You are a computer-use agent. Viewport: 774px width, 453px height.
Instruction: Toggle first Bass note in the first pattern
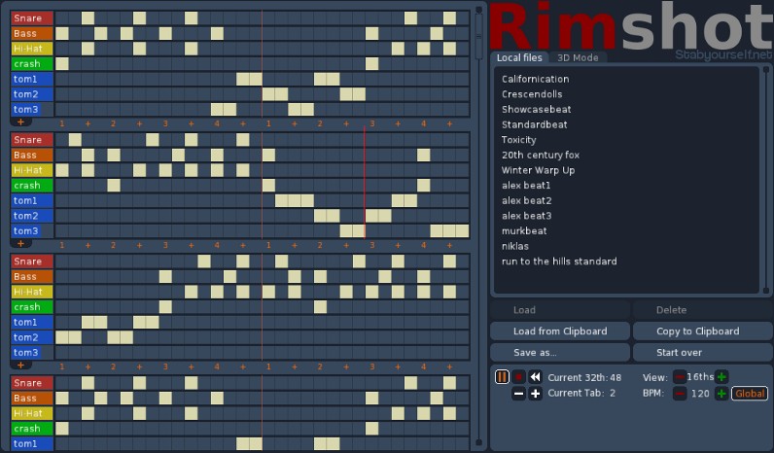pyautogui.click(x=62, y=34)
